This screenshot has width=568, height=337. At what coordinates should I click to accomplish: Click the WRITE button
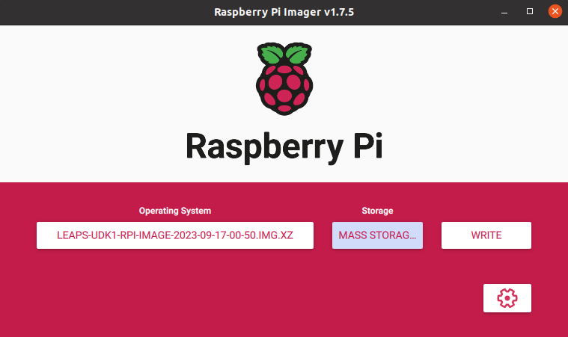coord(486,235)
